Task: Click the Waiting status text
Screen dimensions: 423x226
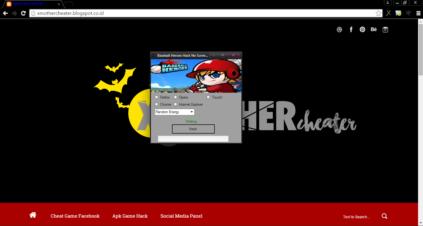Action: click(192, 122)
